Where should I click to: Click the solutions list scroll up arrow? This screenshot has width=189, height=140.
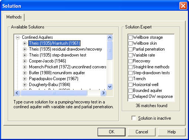(110, 37)
